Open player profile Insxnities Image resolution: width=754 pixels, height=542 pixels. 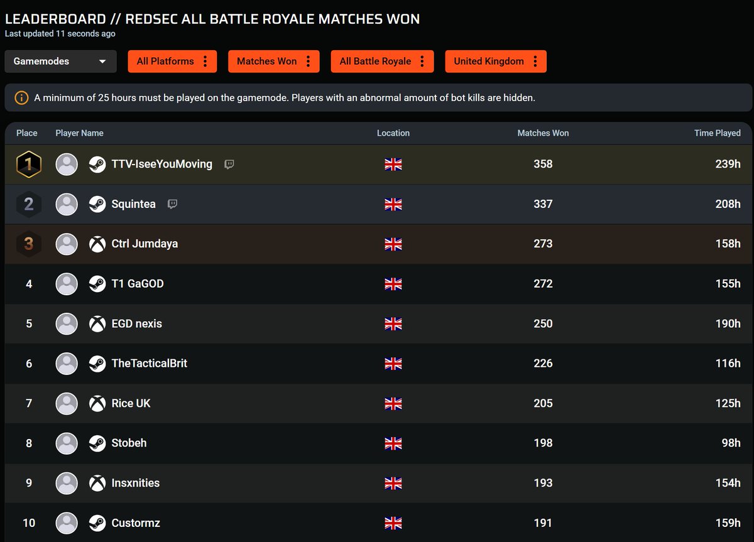[x=136, y=483]
